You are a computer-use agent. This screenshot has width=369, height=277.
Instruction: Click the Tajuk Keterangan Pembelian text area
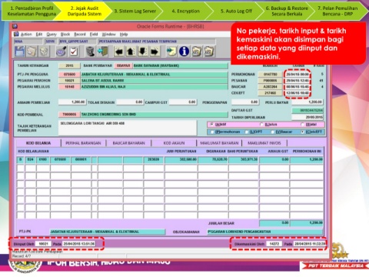(x=128, y=128)
